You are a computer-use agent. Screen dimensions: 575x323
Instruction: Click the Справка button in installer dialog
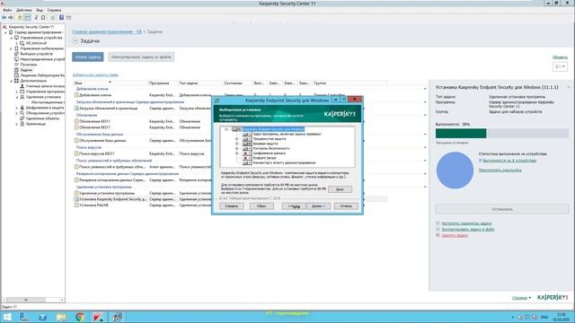[232, 206]
